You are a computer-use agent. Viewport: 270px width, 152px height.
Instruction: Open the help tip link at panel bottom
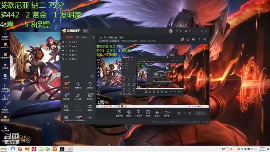coord(75,120)
